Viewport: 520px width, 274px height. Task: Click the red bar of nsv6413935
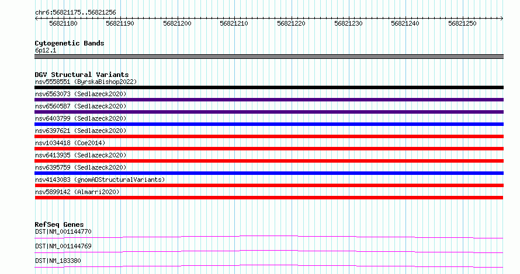pyautogui.click(x=269, y=161)
